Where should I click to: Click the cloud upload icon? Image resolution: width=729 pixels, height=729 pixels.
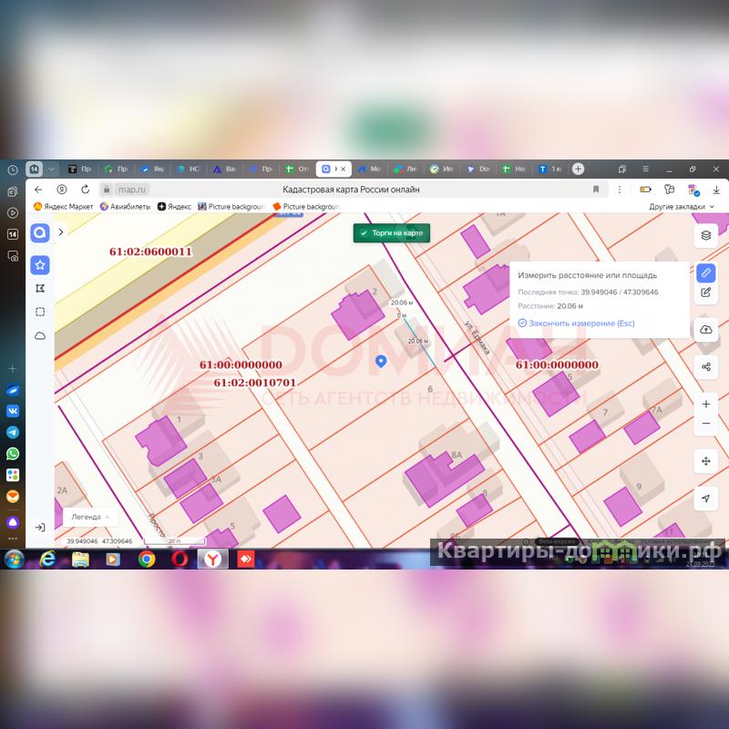tap(706, 329)
